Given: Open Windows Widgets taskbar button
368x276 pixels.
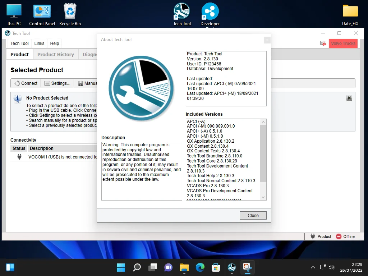Looking at the screenshot, I should click(x=10, y=267).
